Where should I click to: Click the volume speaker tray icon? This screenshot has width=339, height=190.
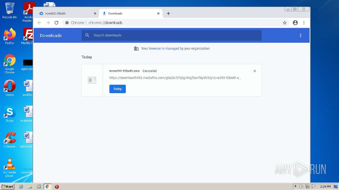tap(301, 187)
